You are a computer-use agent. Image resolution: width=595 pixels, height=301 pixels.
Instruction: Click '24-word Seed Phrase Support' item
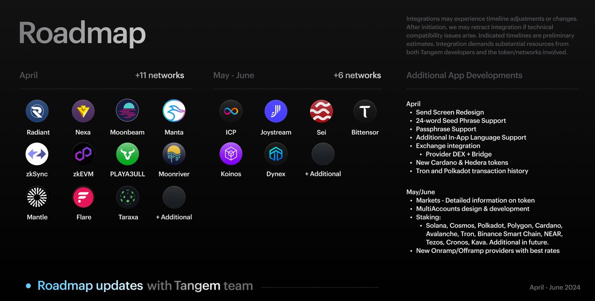tap(461, 121)
